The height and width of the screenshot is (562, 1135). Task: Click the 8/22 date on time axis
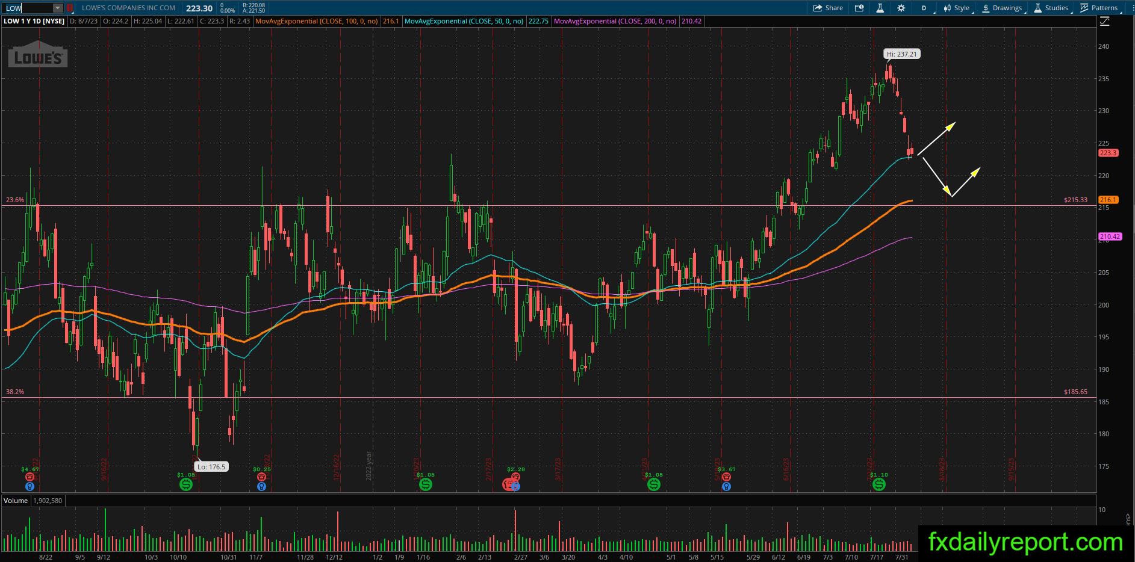(x=46, y=557)
